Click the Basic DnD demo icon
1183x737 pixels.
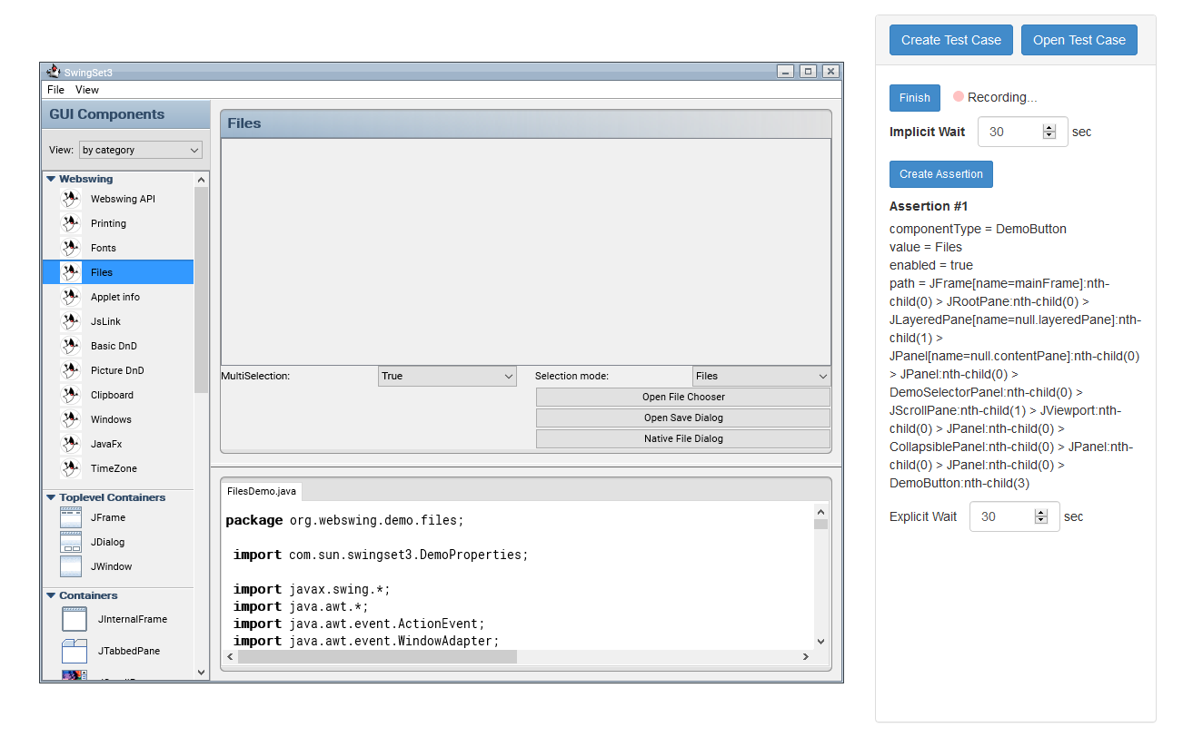click(71, 346)
